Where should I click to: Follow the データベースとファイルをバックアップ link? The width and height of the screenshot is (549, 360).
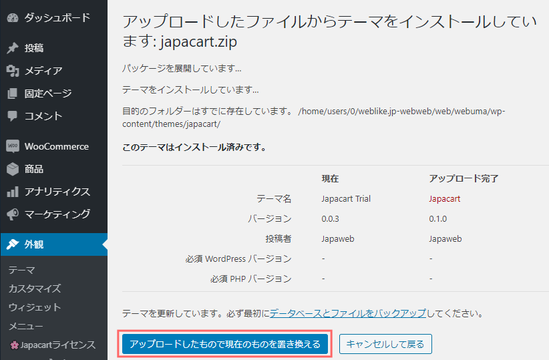348,313
